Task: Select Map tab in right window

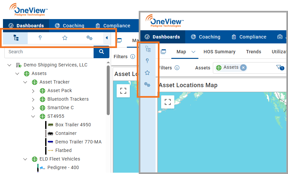Action: coord(181,52)
